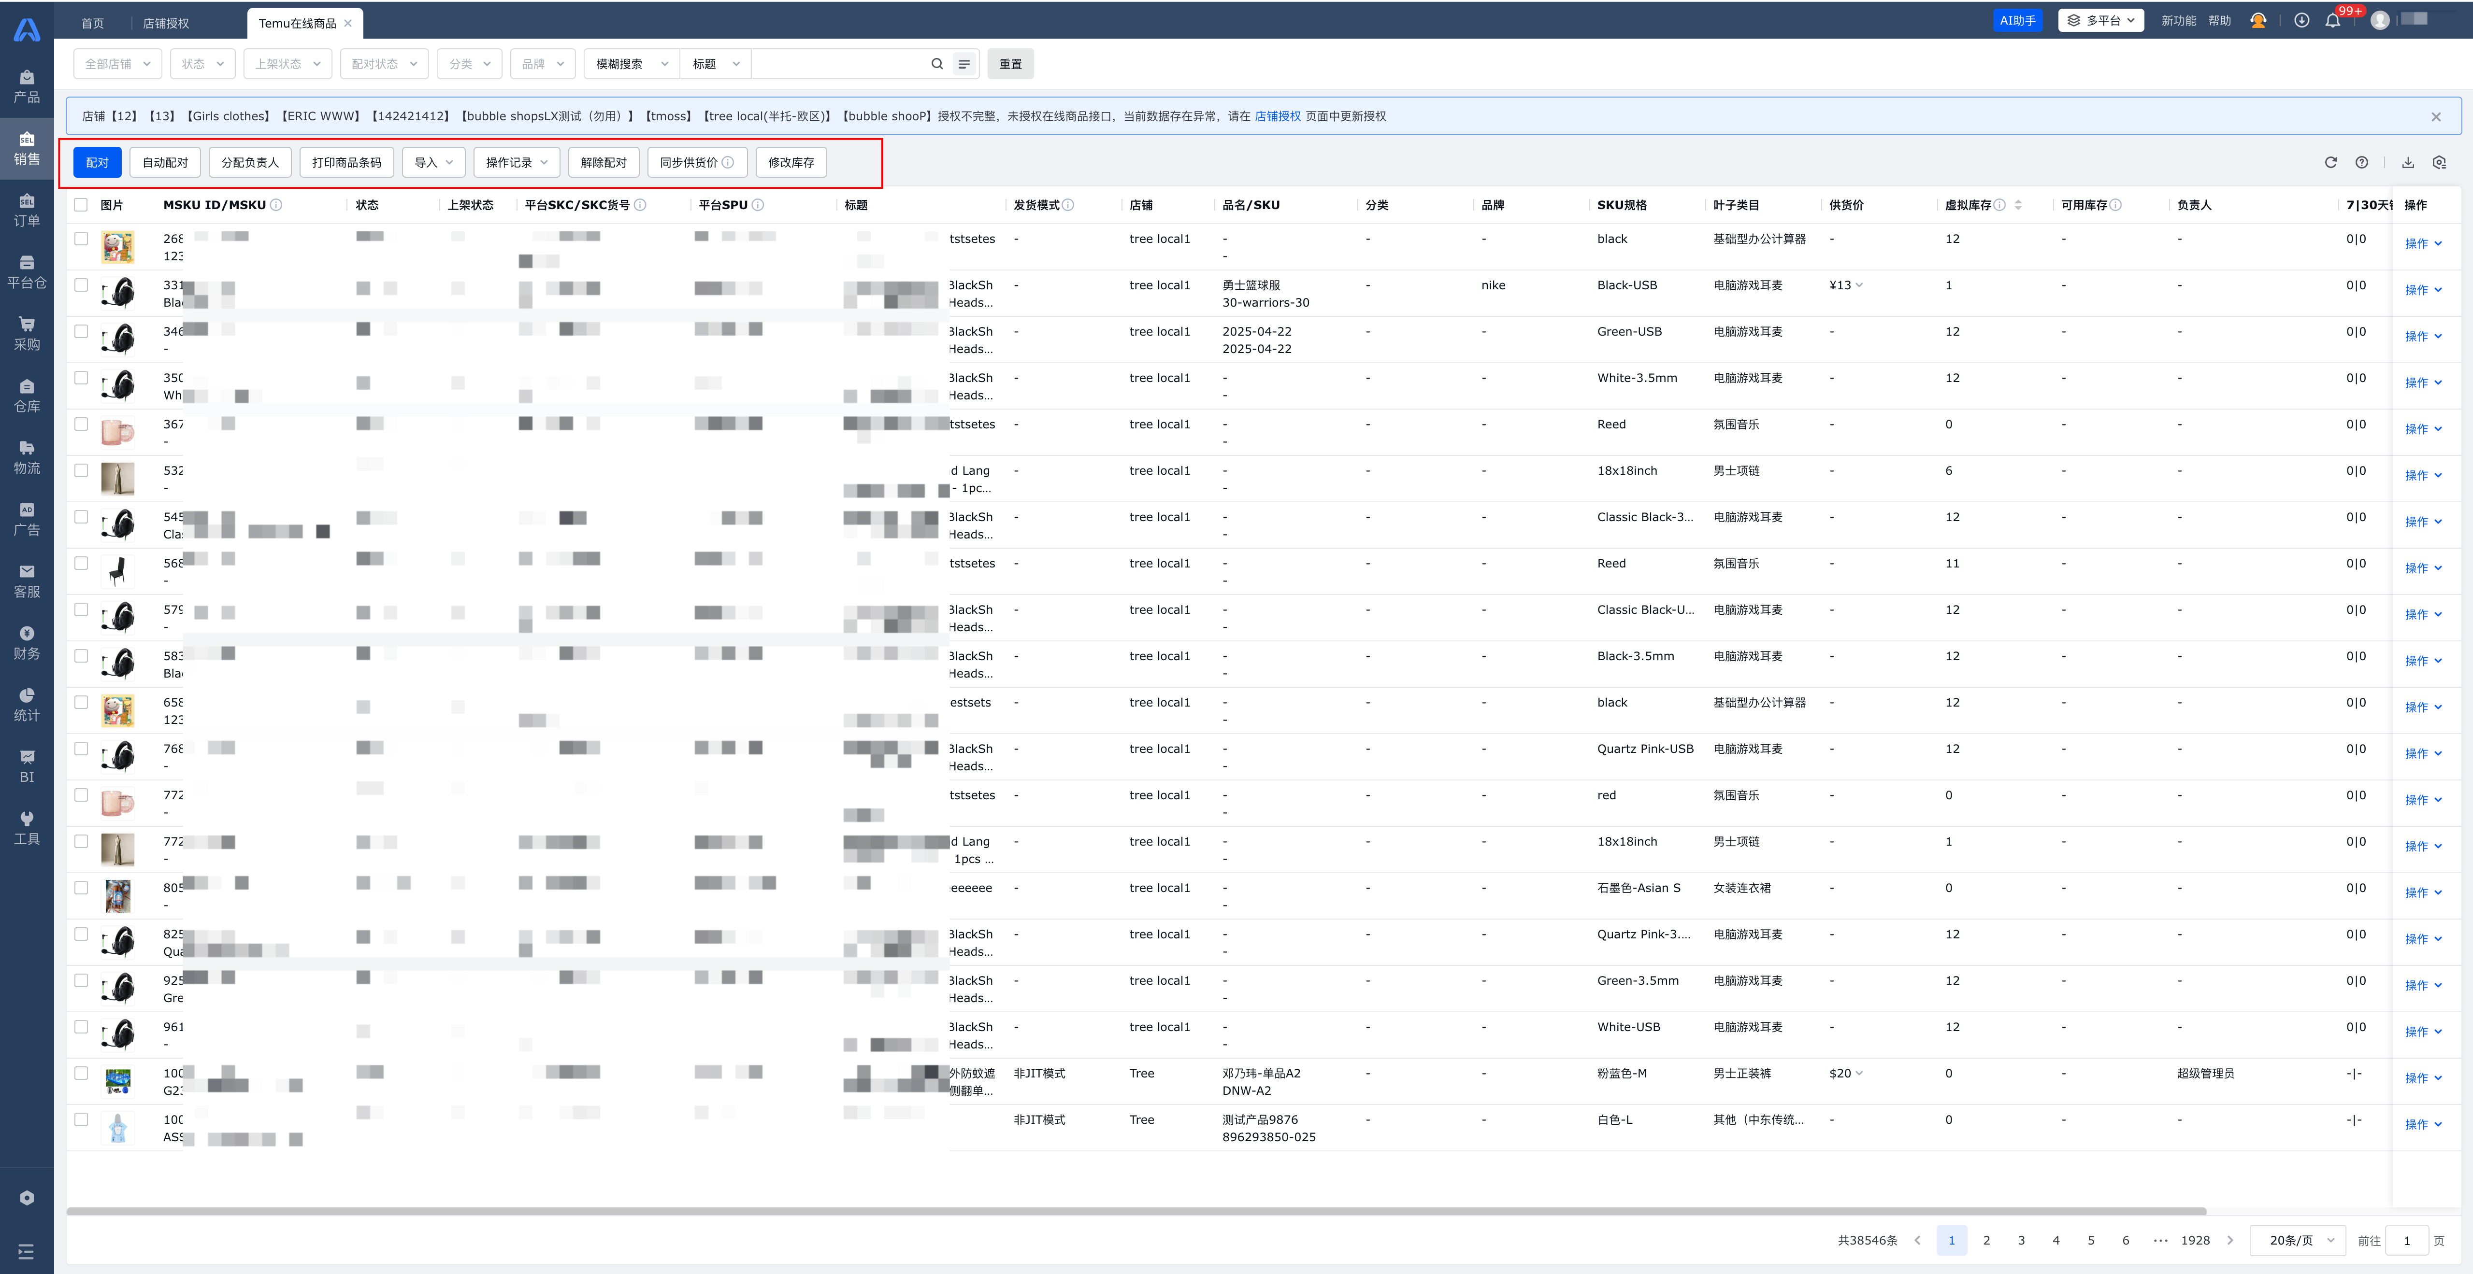Click the 前往 page number input
Viewport: 2473px width, 1274px height.
[2407, 1240]
